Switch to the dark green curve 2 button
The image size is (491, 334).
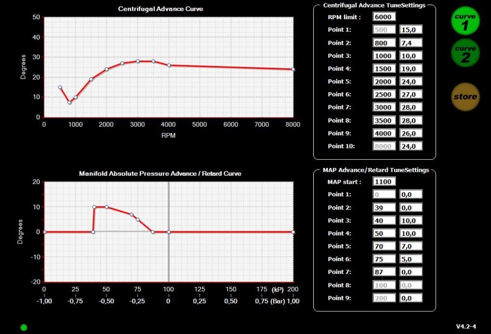465,53
